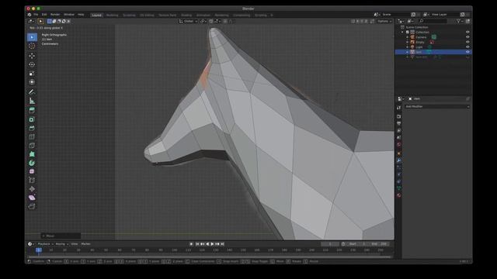Select the Rip Region tool
The height and width of the screenshot is (279, 497).
(32, 206)
